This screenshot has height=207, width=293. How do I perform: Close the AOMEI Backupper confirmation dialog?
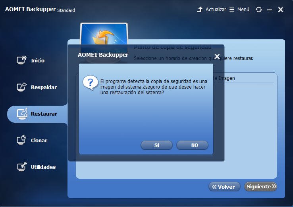coord(217,56)
